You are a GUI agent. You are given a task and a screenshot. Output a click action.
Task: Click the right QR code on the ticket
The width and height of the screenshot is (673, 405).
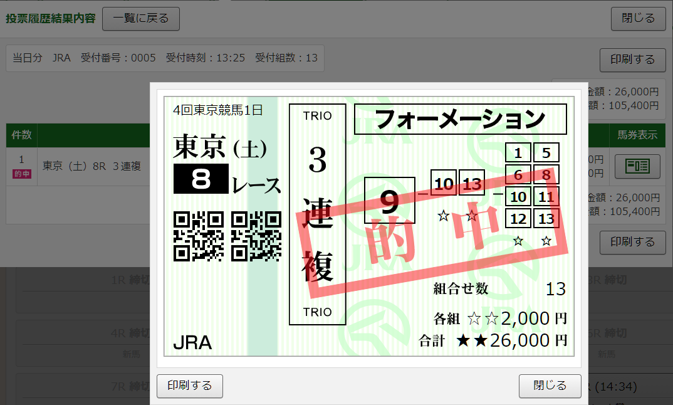[256, 236]
